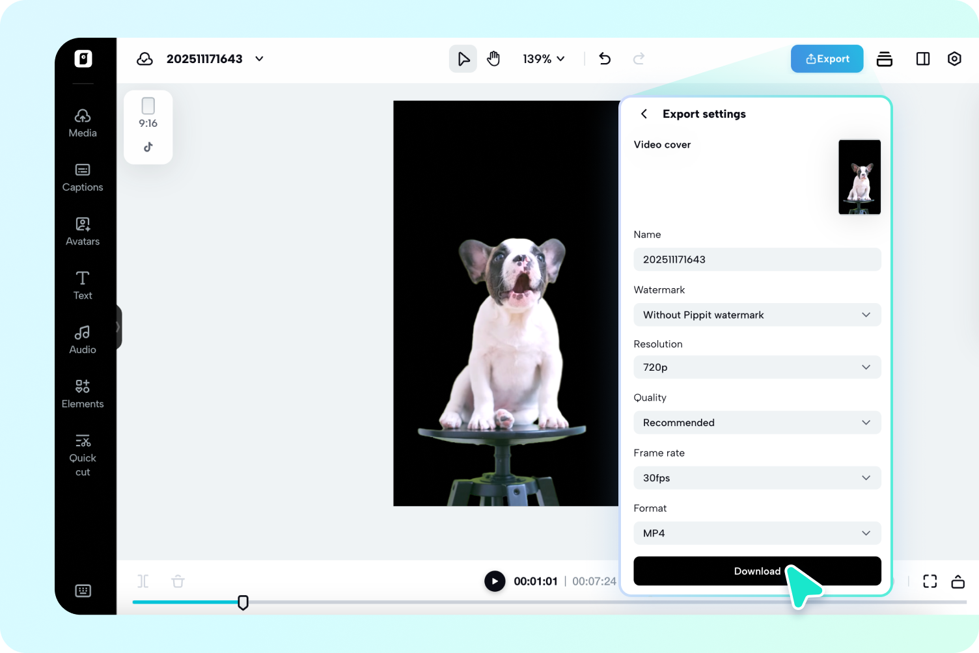Edit the export Name field
979x653 pixels.
pyautogui.click(x=757, y=259)
